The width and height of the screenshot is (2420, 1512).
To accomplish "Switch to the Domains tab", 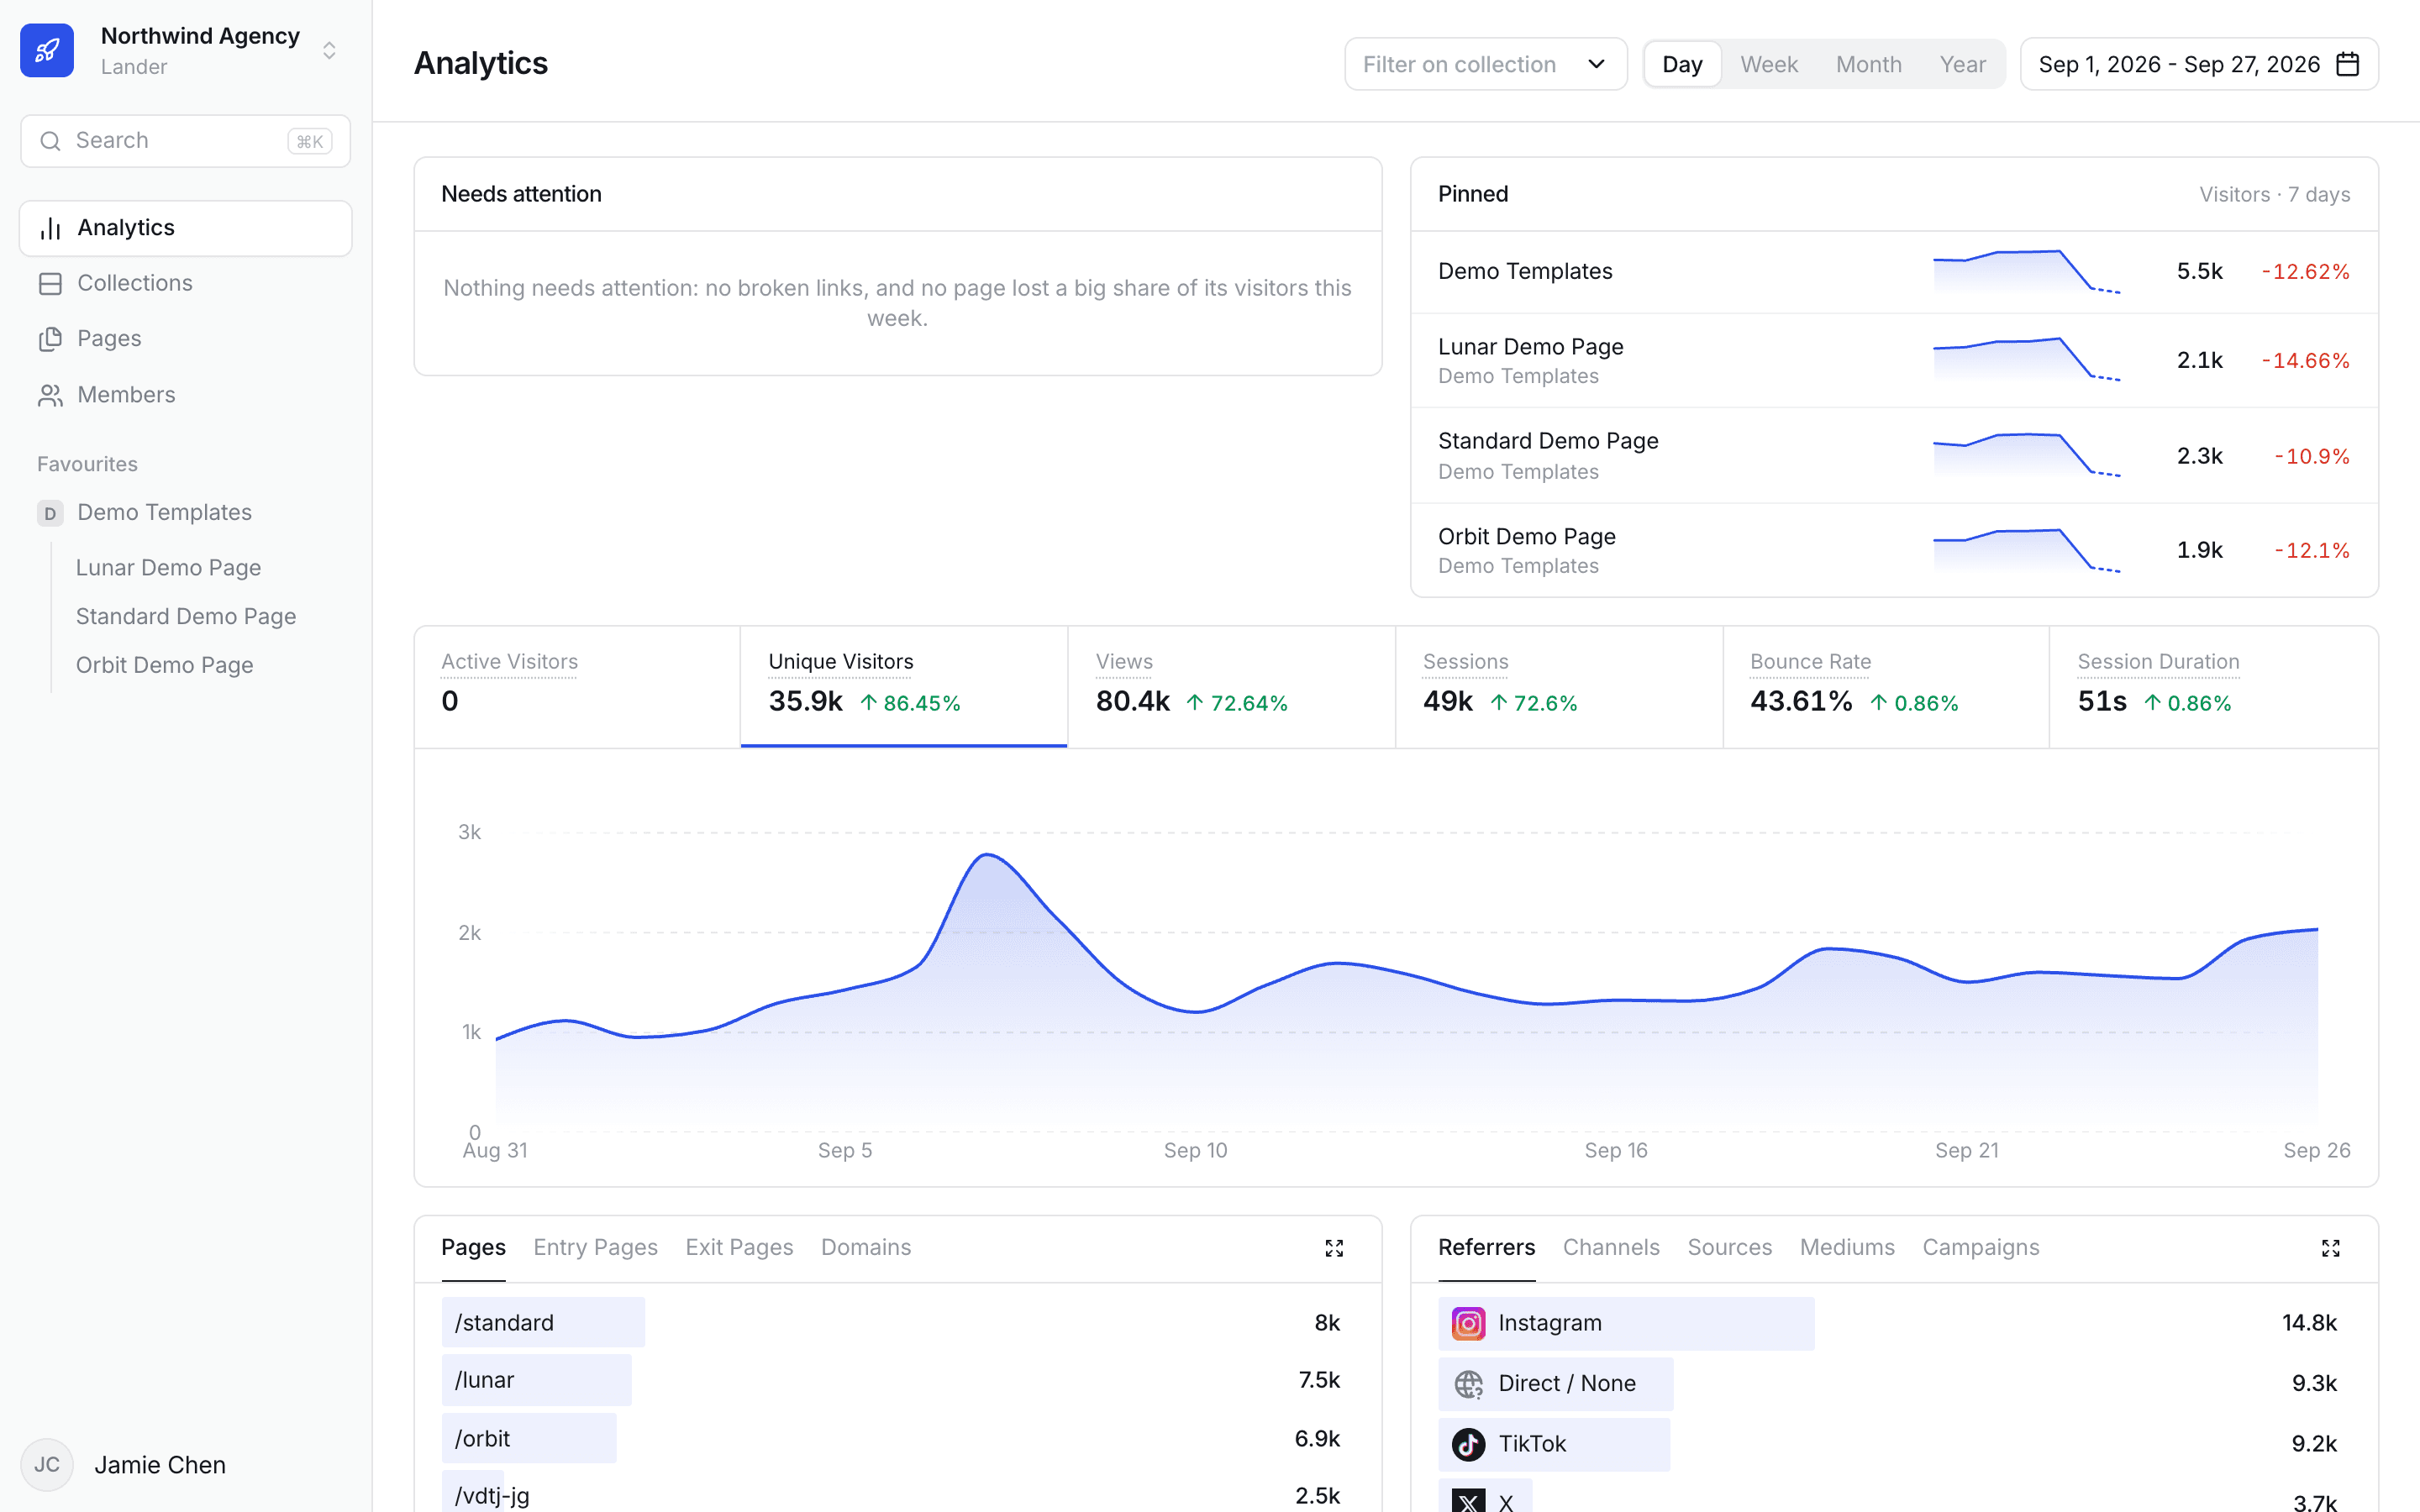I will (x=866, y=1247).
